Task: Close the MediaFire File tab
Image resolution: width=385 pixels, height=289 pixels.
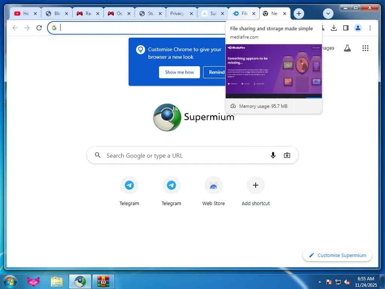Action: pyautogui.click(x=254, y=14)
